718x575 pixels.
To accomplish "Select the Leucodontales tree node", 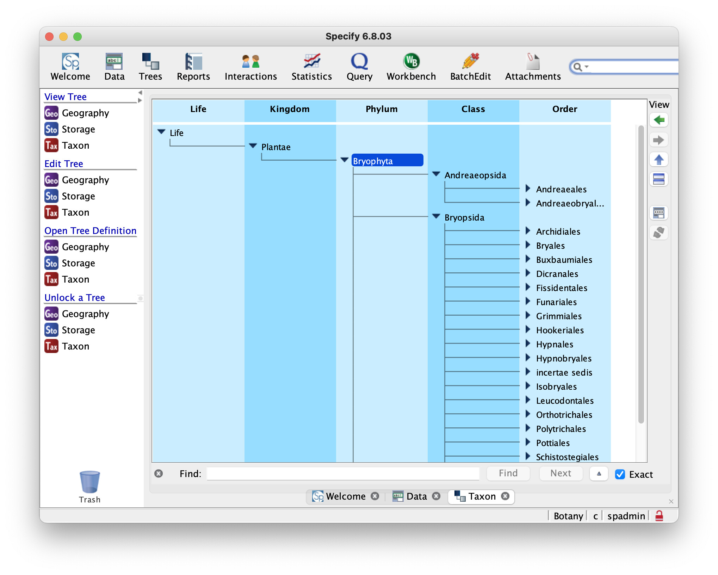I will [565, 401].
